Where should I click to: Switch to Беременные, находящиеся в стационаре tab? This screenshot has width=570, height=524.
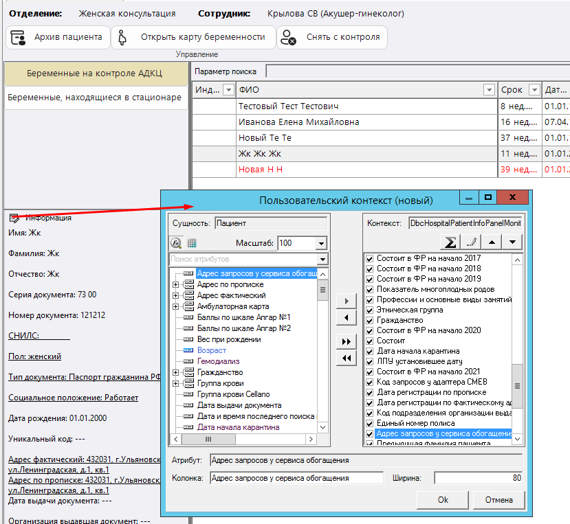click(x=96, y=98)
